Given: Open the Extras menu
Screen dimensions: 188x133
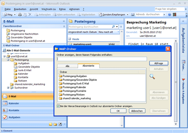Looking at the screenshot, I should [x=62, y=9].
